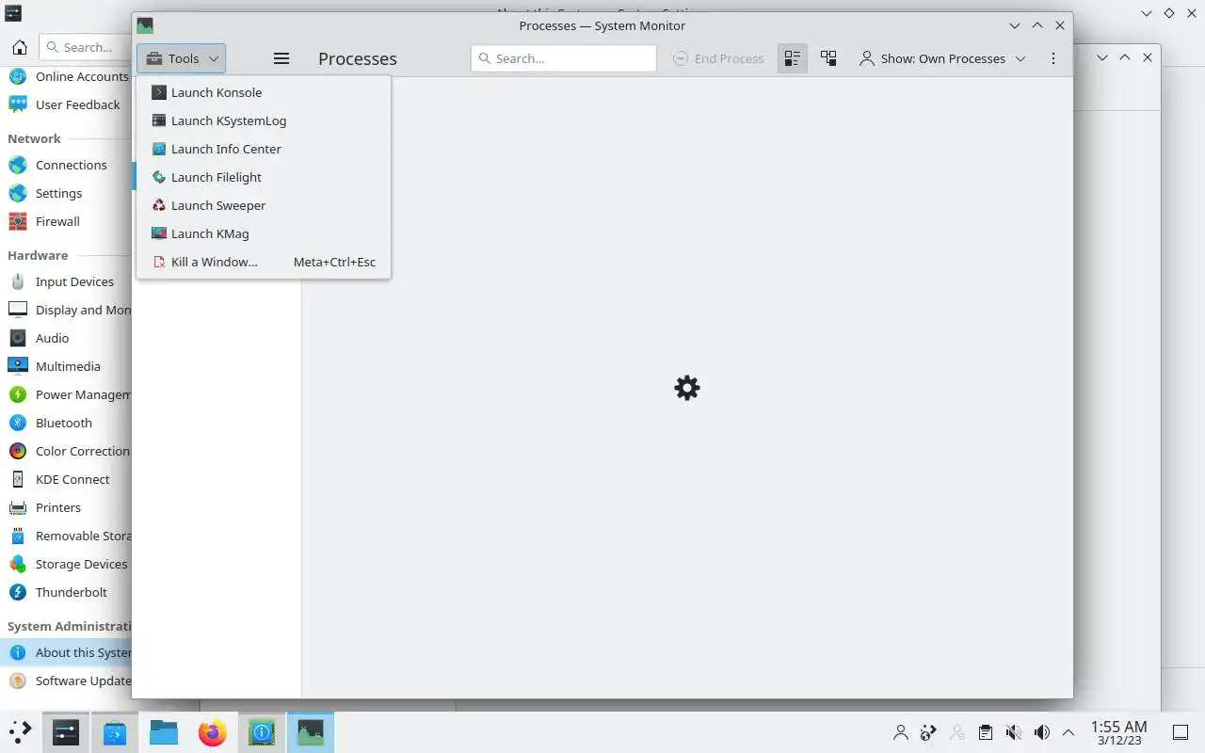Viewport: 1205px width, 753px height.
Task: Click the Multimedia icon
Action: click(18, 366)
